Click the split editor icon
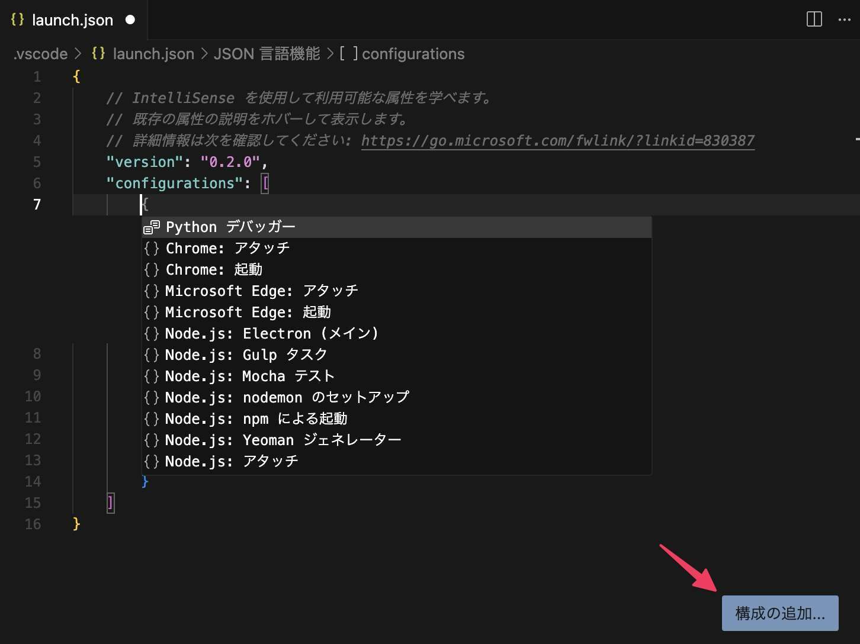Viewport: 860px width, 644px height. 814,20
